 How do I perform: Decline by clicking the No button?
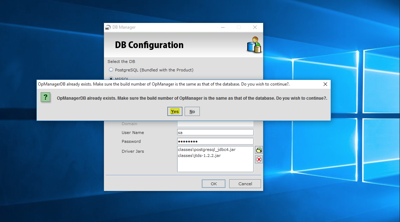(192, 111)
